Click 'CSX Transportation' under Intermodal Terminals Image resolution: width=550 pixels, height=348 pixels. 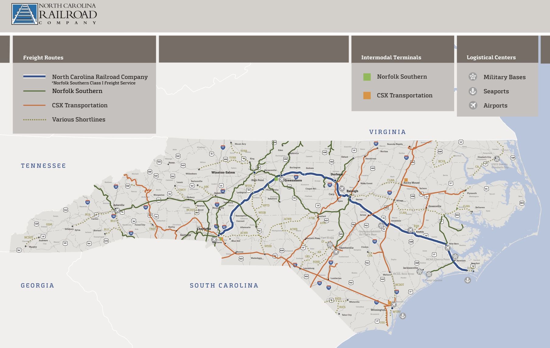point(405,95)
